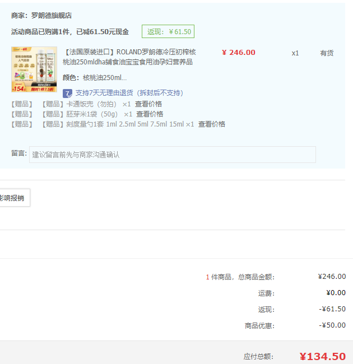This screenshot has width=353, height=364.
Task: Open the ROLAND walnut oil product thumbnail
Action: coord(34,69)
